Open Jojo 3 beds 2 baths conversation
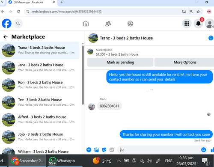 [40, 137]
